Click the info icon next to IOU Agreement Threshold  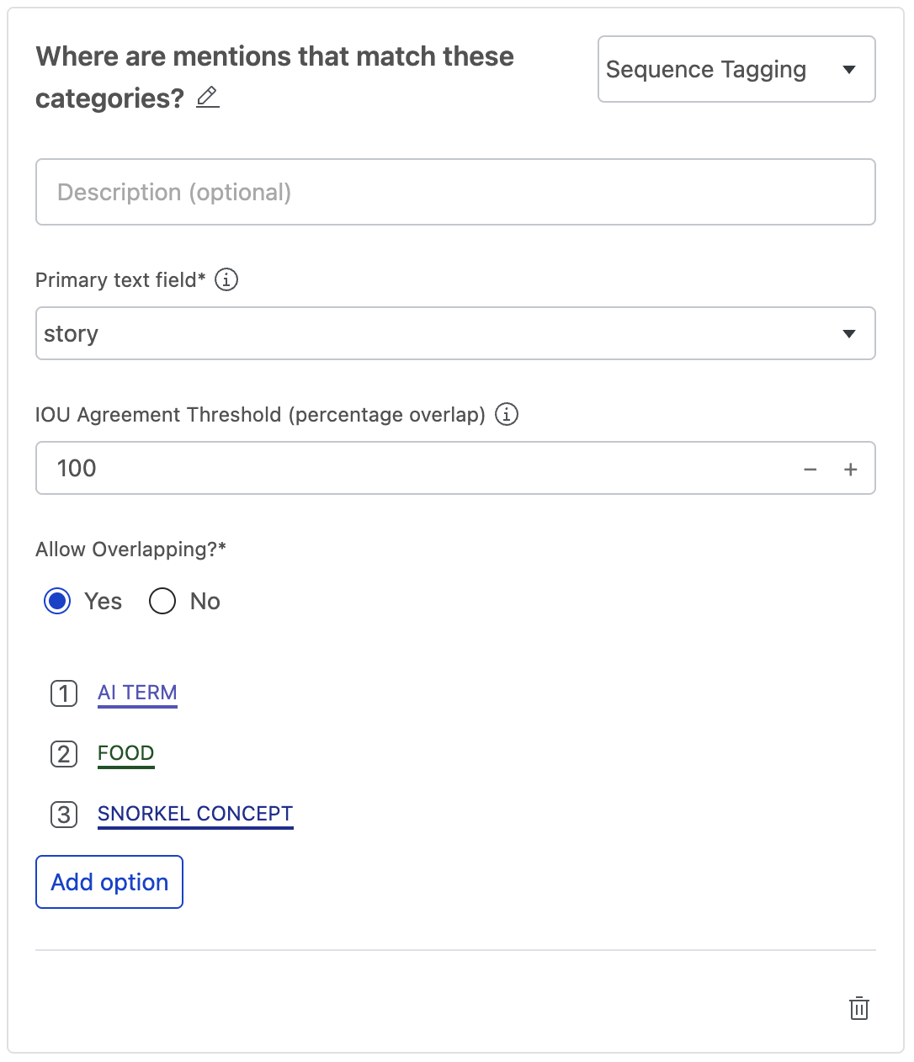click(x=506, y=415)
